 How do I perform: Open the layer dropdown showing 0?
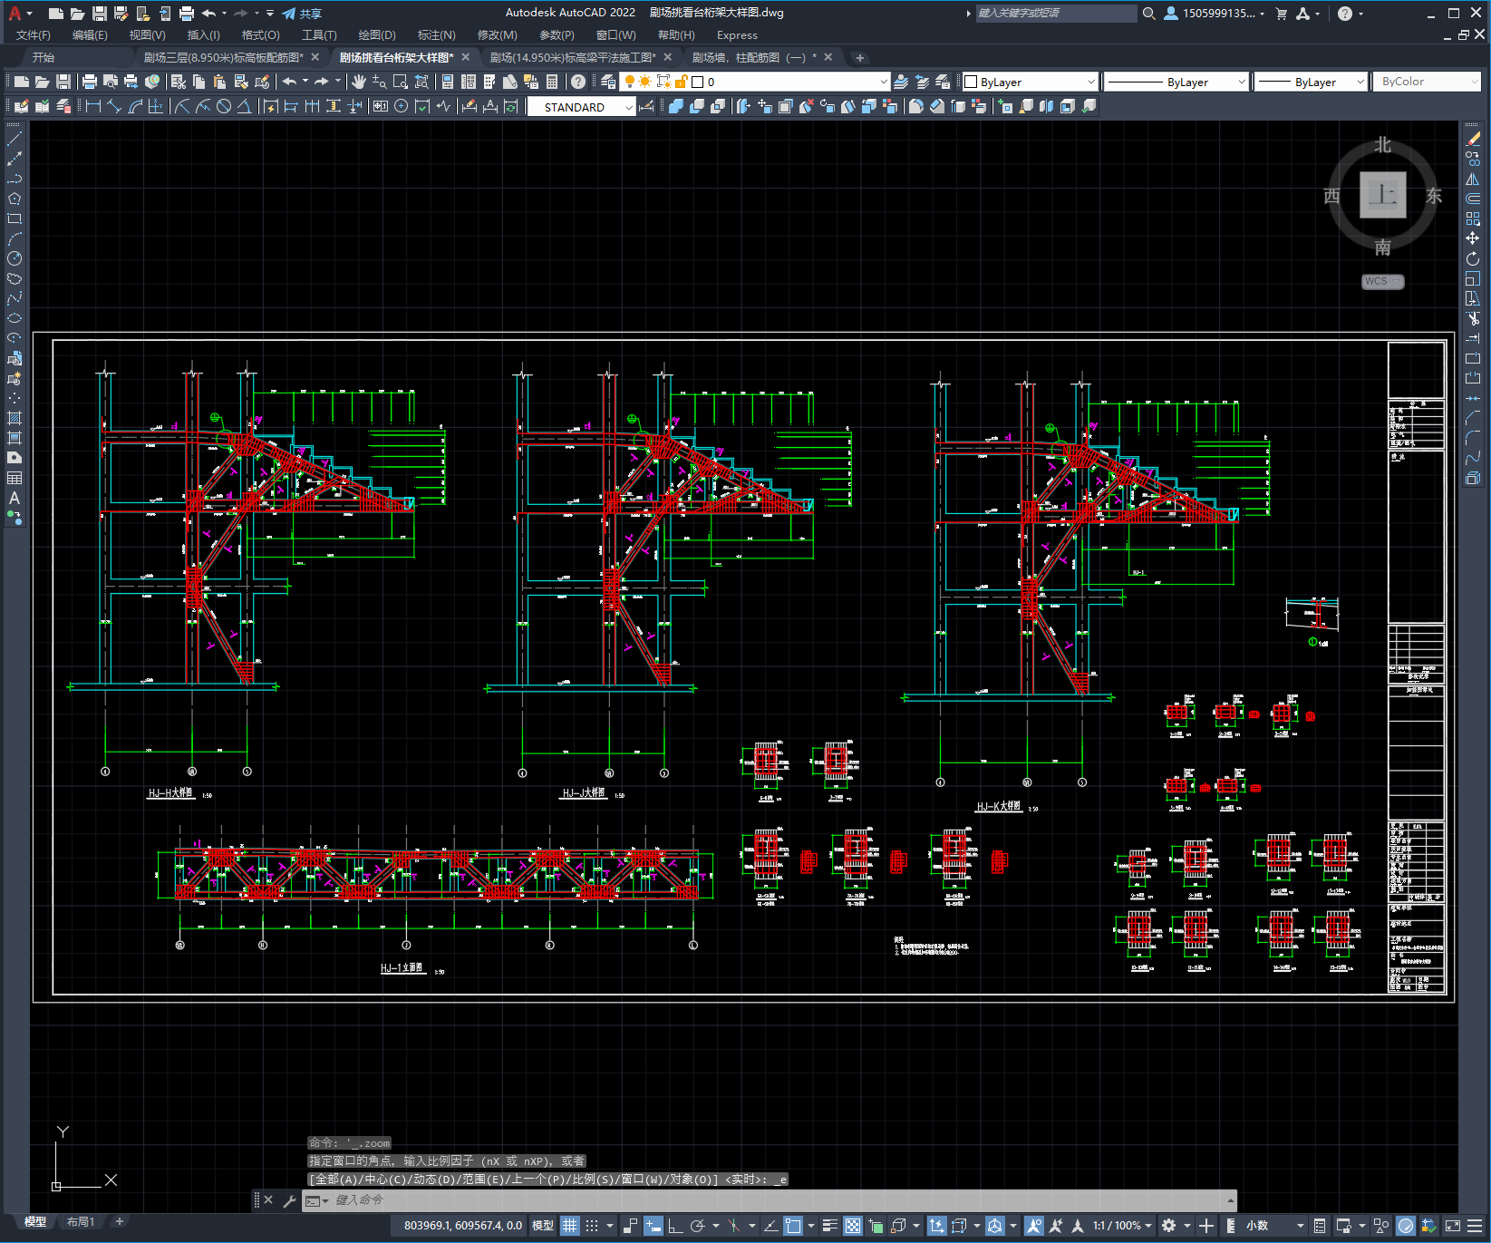tap(754, 82)
